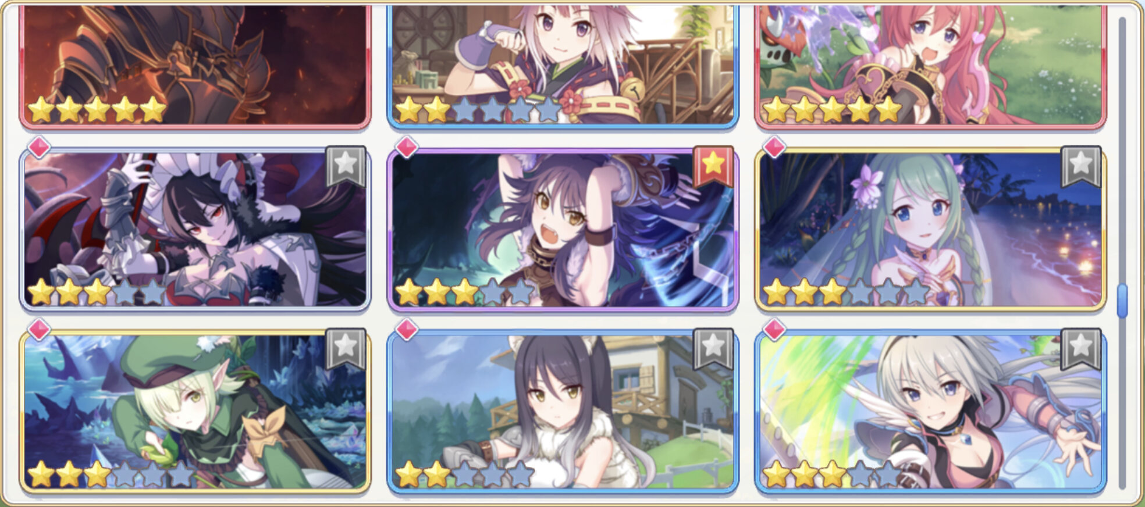Toggle favorite star on the green-haired bride card
This screenshot has height=507, width=1145.
tap(1081, 166)
